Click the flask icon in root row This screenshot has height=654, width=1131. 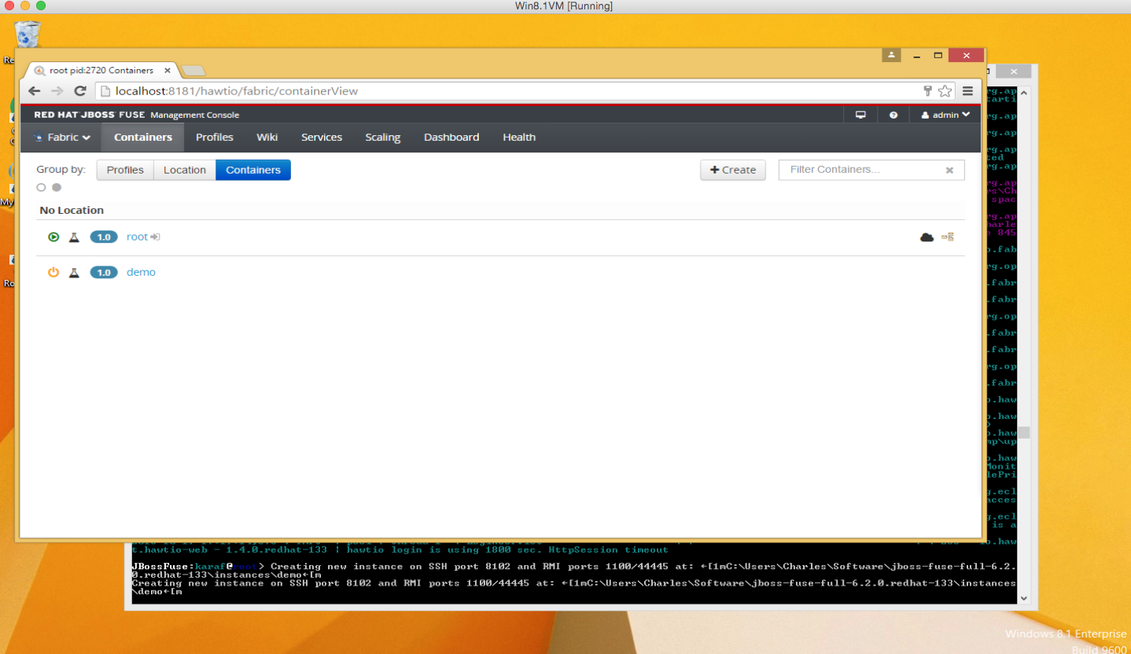coord(74,237)
